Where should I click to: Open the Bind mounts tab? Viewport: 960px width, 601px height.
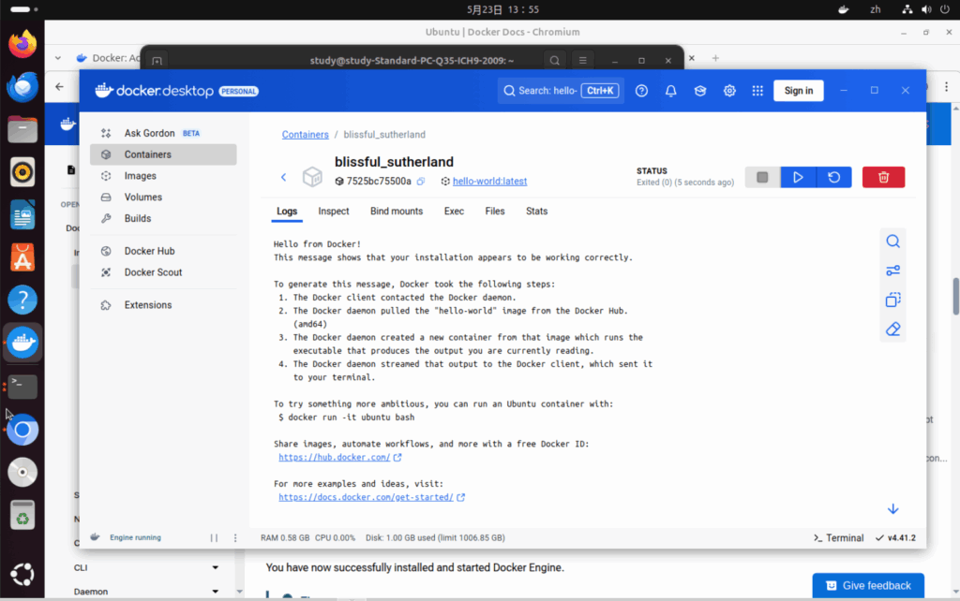click(397, 212)
